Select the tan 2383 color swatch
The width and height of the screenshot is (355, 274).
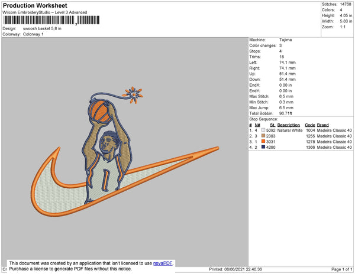[263, 136]
